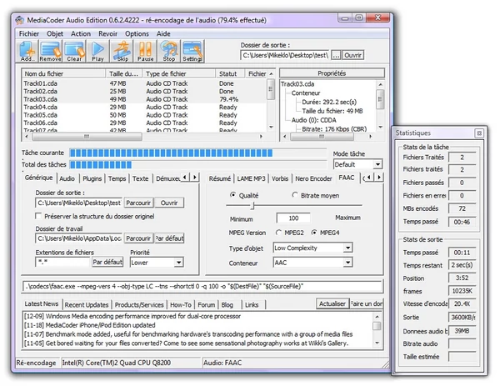Click the top browse button labeled with three dots
This screenshot has width=500, height=386.
pos(336,56)
